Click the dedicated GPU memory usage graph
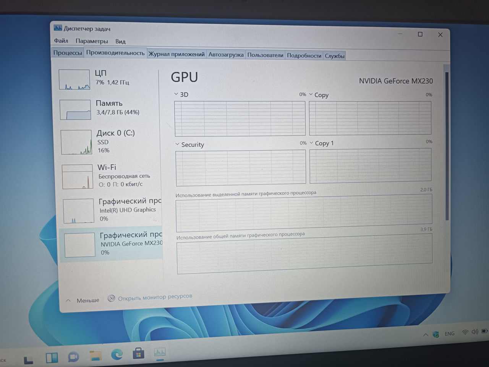 (x=304, y=213)
